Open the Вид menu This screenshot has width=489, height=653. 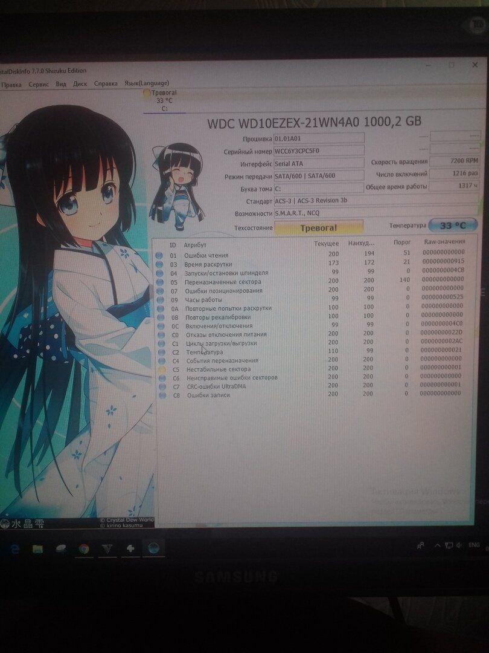(x=61, y=83)
